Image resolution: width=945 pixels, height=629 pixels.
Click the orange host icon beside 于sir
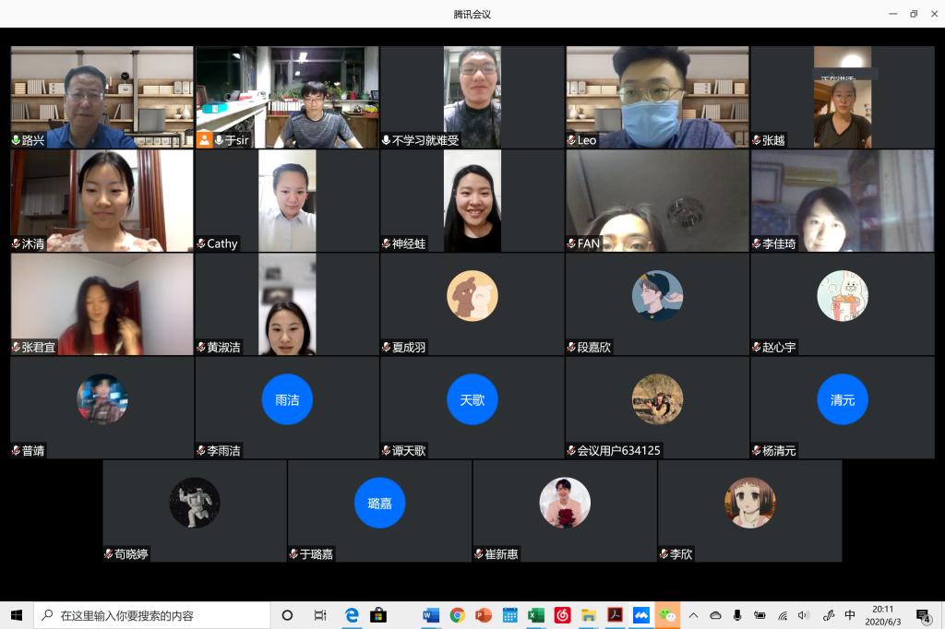coord(205,140)
